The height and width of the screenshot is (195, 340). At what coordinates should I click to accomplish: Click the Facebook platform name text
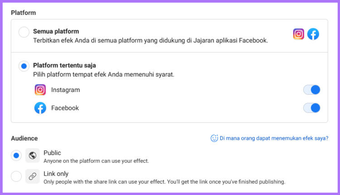point(65,108)
